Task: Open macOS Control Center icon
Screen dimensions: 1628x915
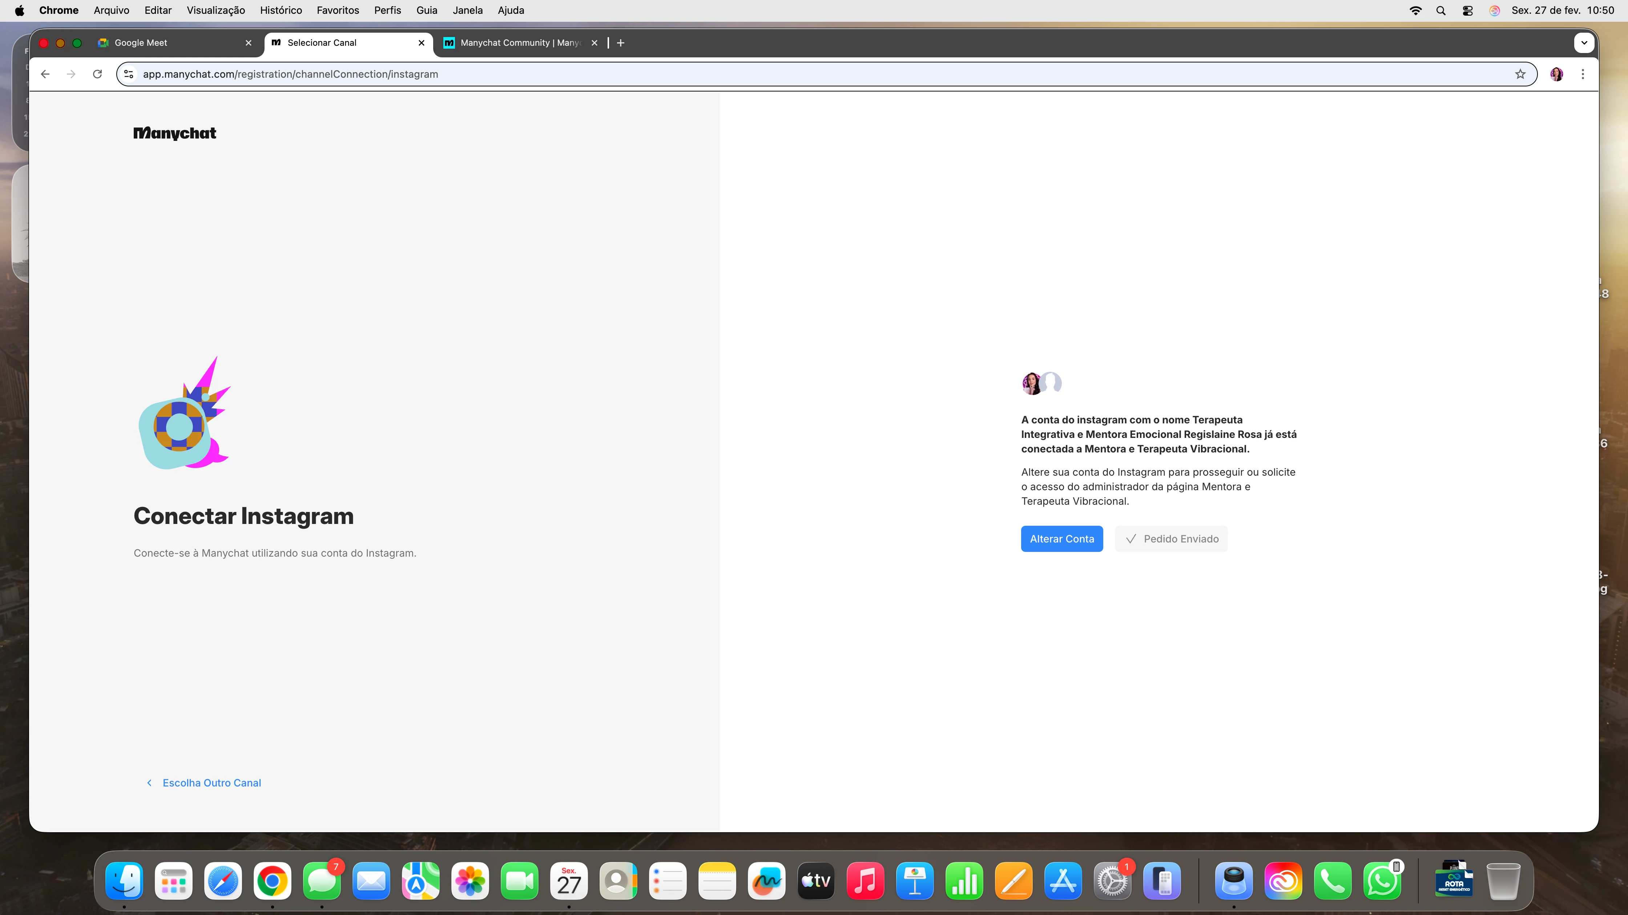Action: (1467, 11)
